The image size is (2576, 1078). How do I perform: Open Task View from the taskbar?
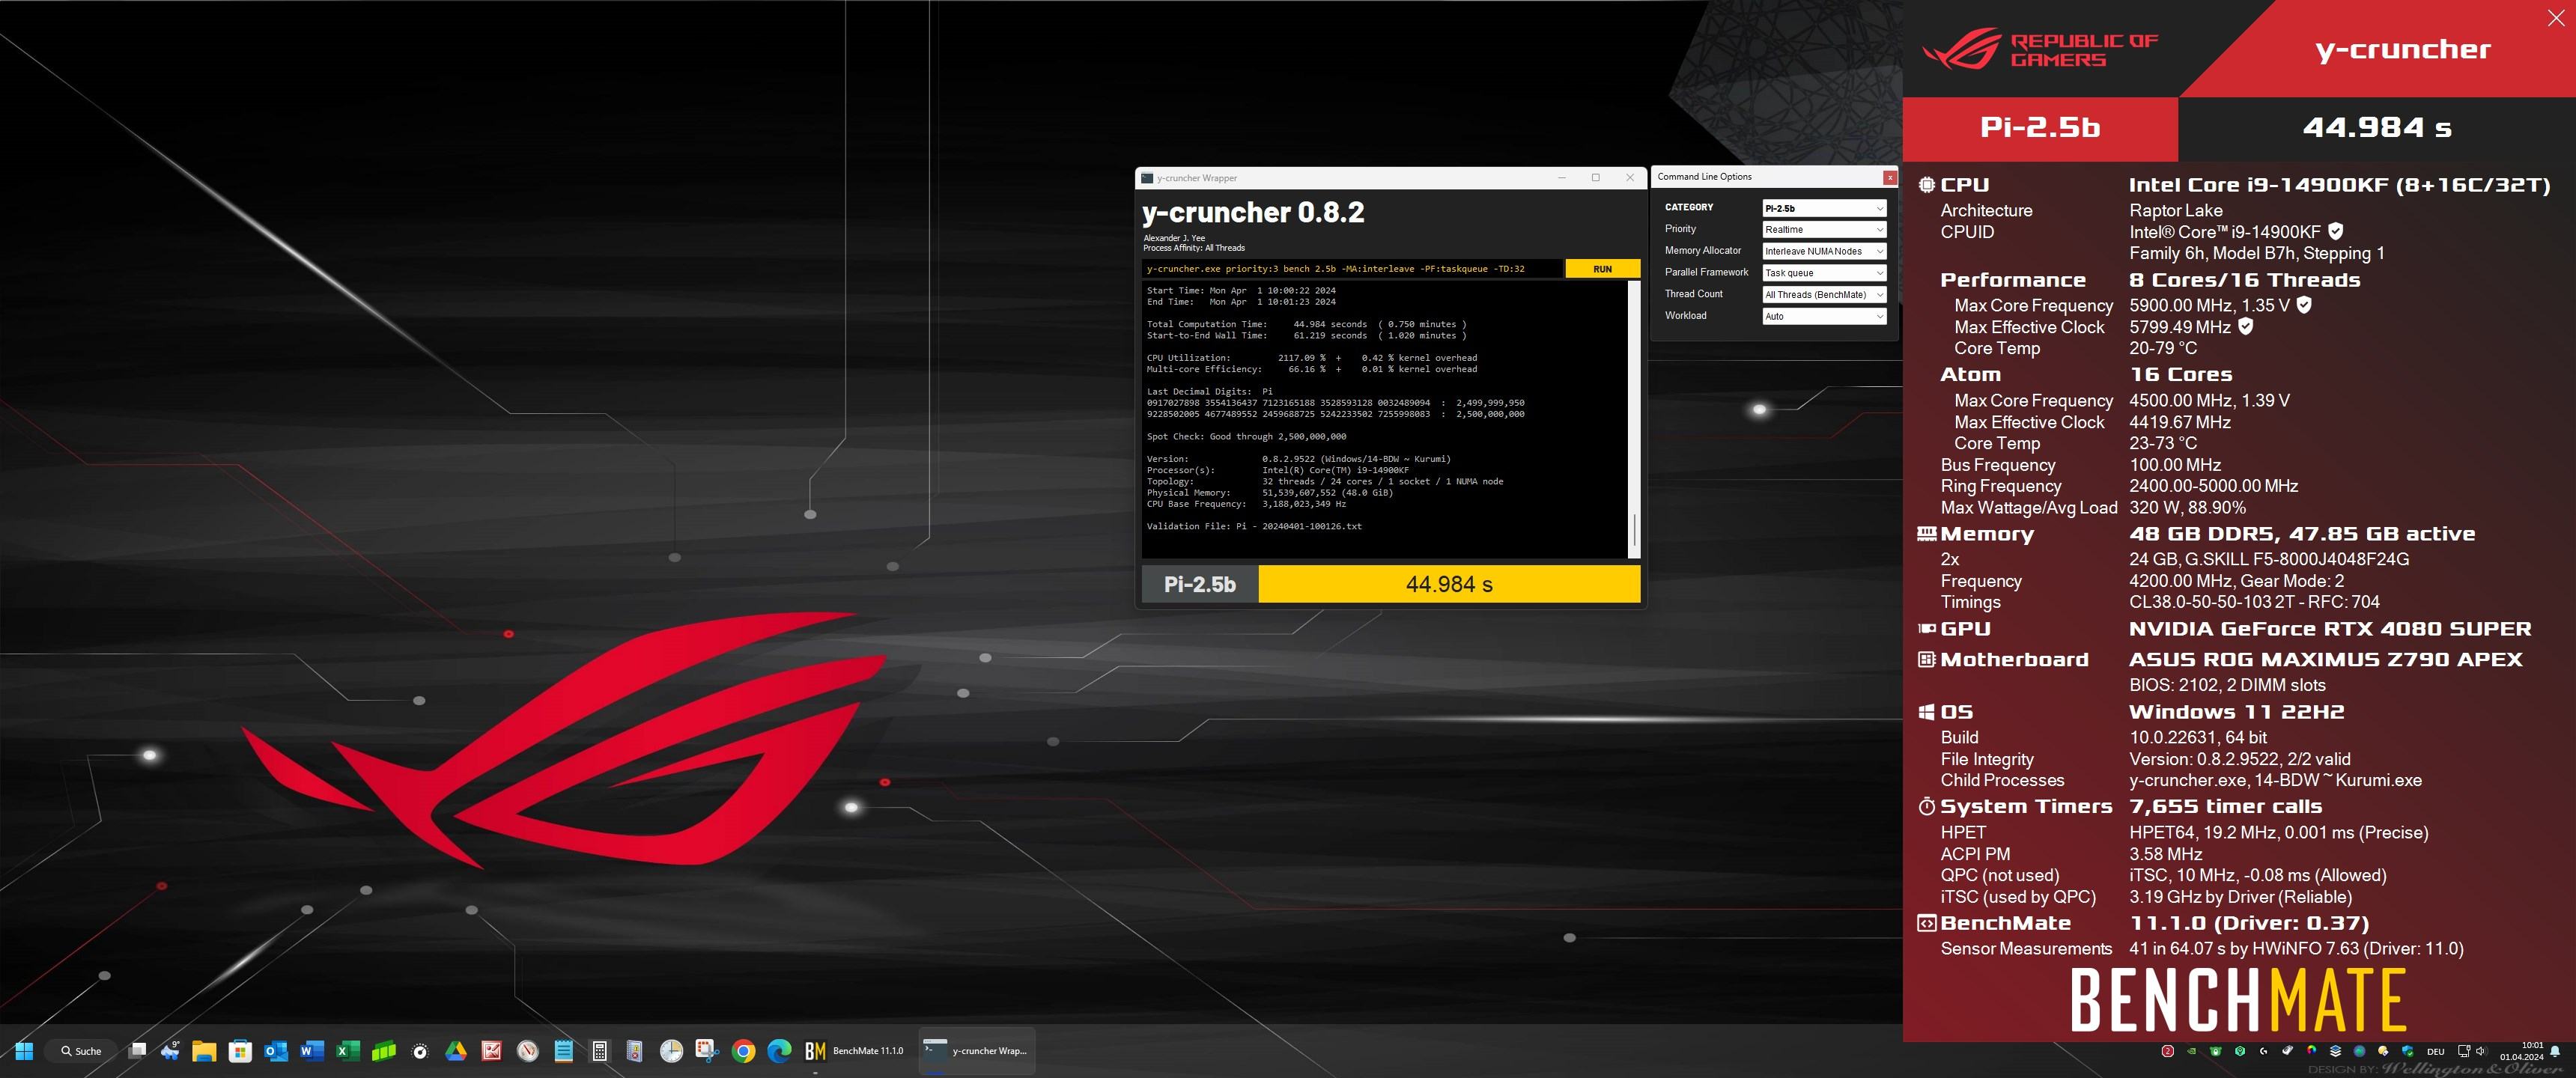[x=138, y=1050]
